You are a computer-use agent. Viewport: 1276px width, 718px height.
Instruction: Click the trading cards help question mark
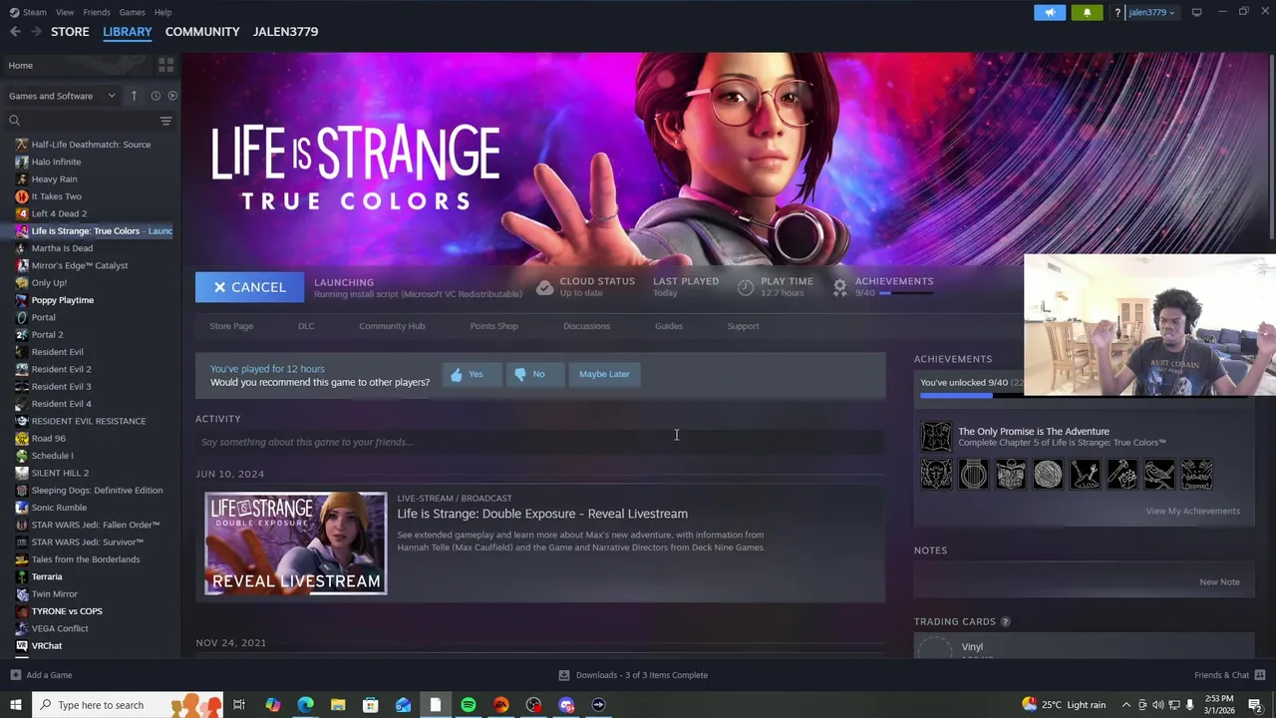pos(1005,621)
